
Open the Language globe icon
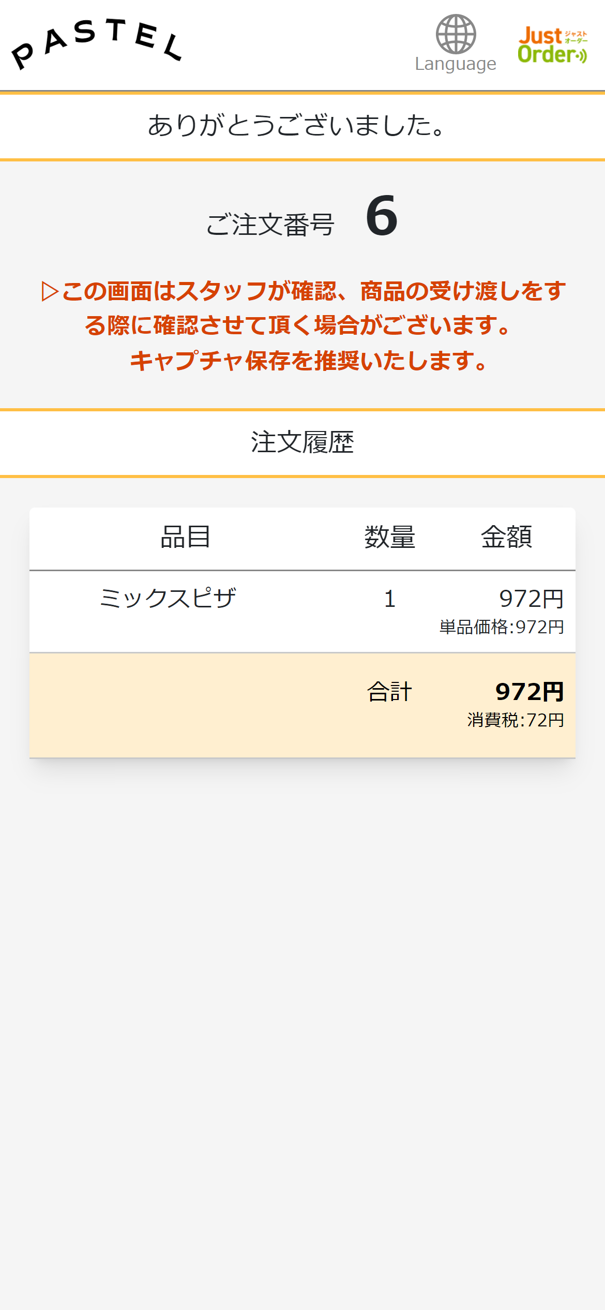tap(456, 34)
